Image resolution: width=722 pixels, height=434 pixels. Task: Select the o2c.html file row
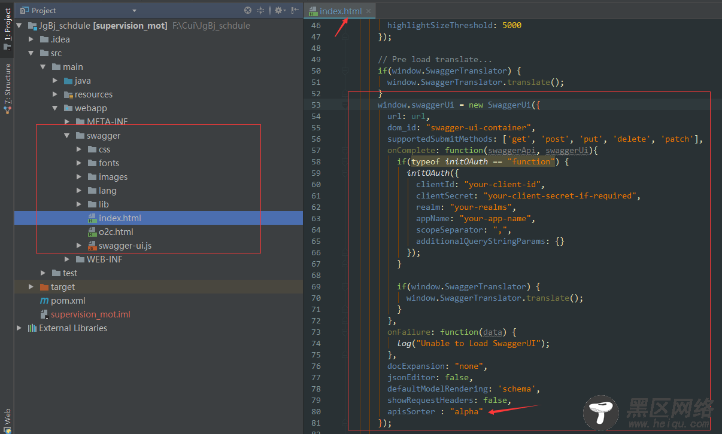coord(159,232)
